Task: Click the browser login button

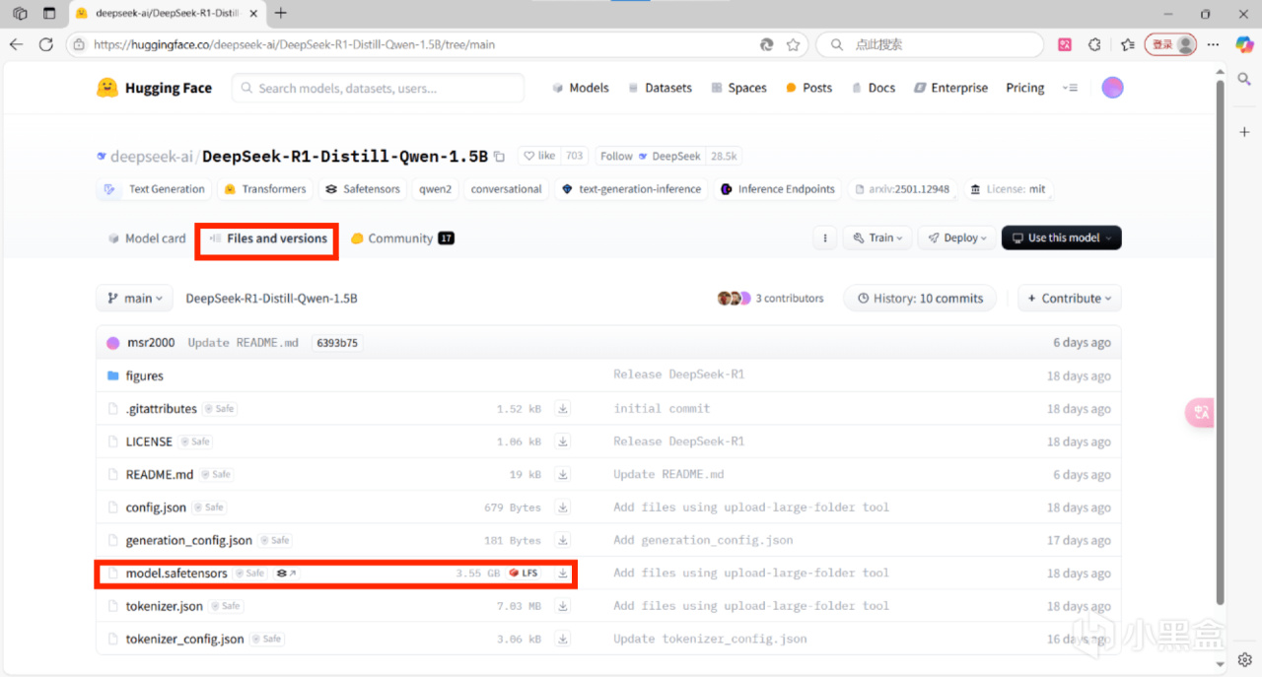Action: tap(1170, 44)
